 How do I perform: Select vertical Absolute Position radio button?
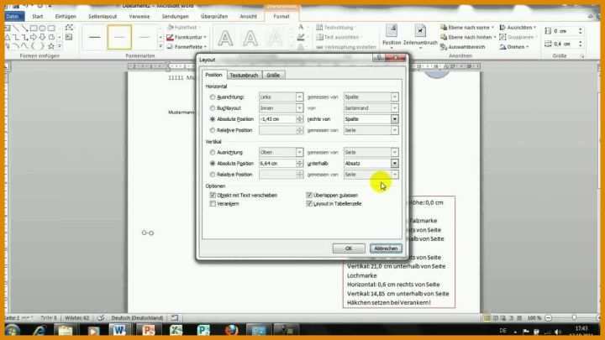(213, 164)
